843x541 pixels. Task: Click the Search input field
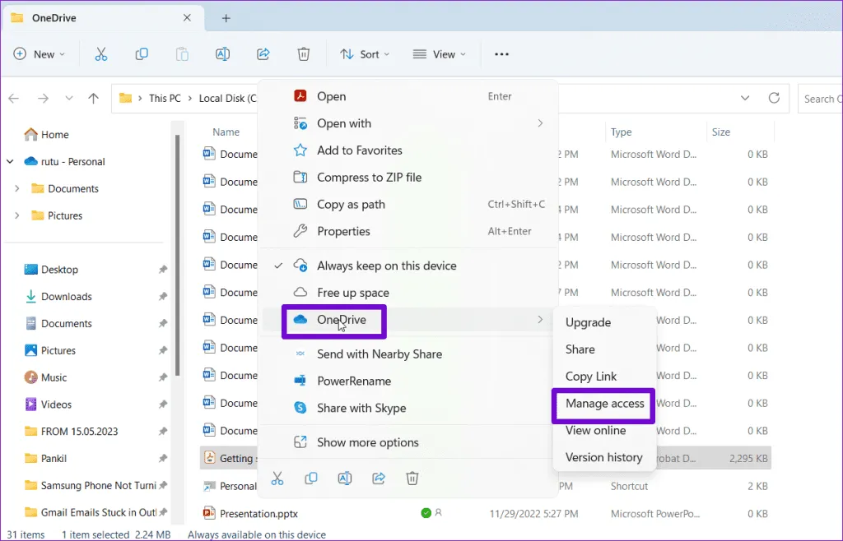coord(820,99)
